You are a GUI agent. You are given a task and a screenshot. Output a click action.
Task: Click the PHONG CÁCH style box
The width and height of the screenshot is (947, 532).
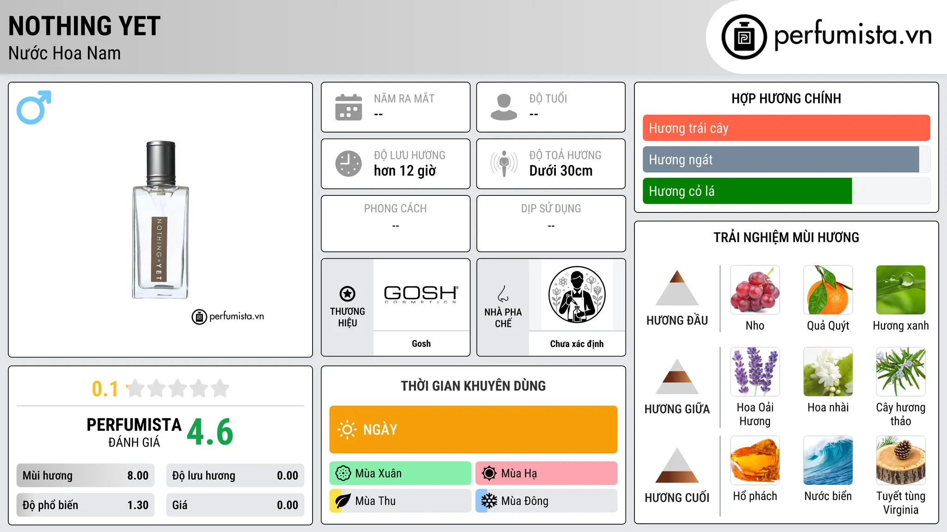point(395,224)
